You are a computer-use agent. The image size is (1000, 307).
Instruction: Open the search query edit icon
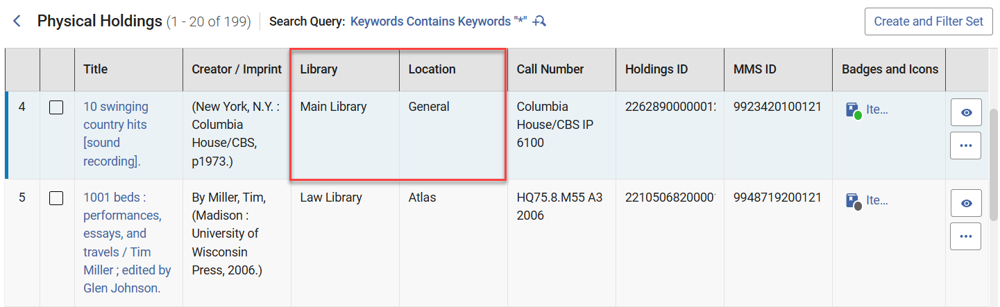[x=539, y=21]
